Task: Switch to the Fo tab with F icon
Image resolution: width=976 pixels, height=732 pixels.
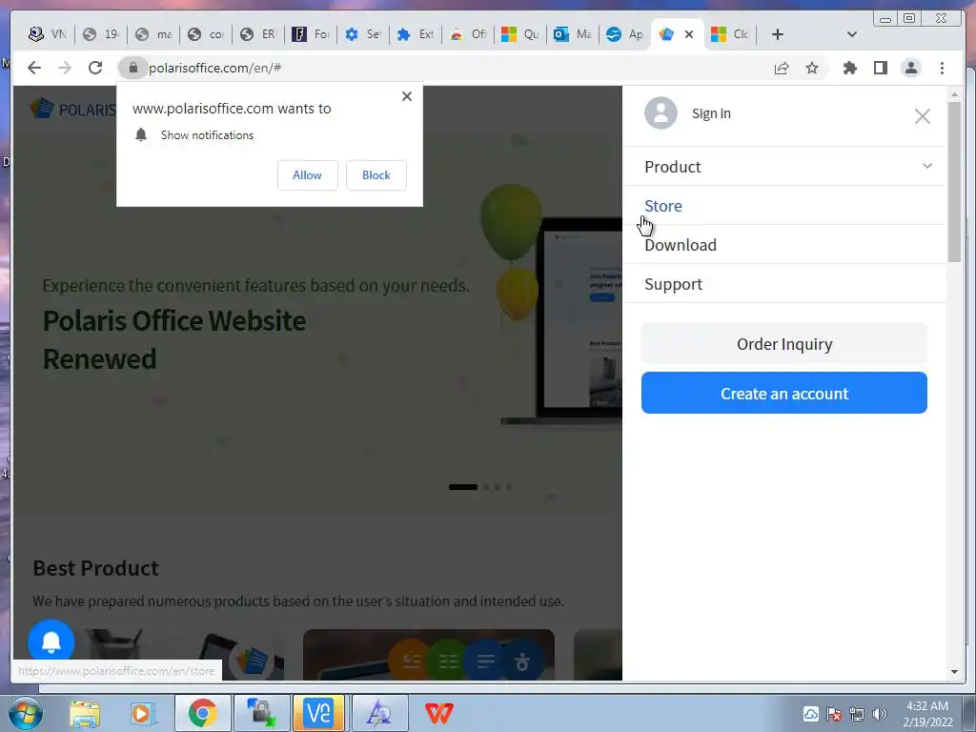Action: pos(310,34)
